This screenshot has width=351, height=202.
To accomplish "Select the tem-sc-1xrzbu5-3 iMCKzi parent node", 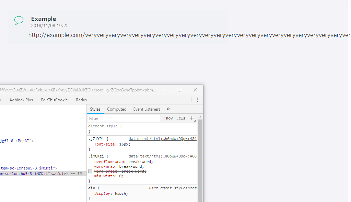I will tap(29, 168).
